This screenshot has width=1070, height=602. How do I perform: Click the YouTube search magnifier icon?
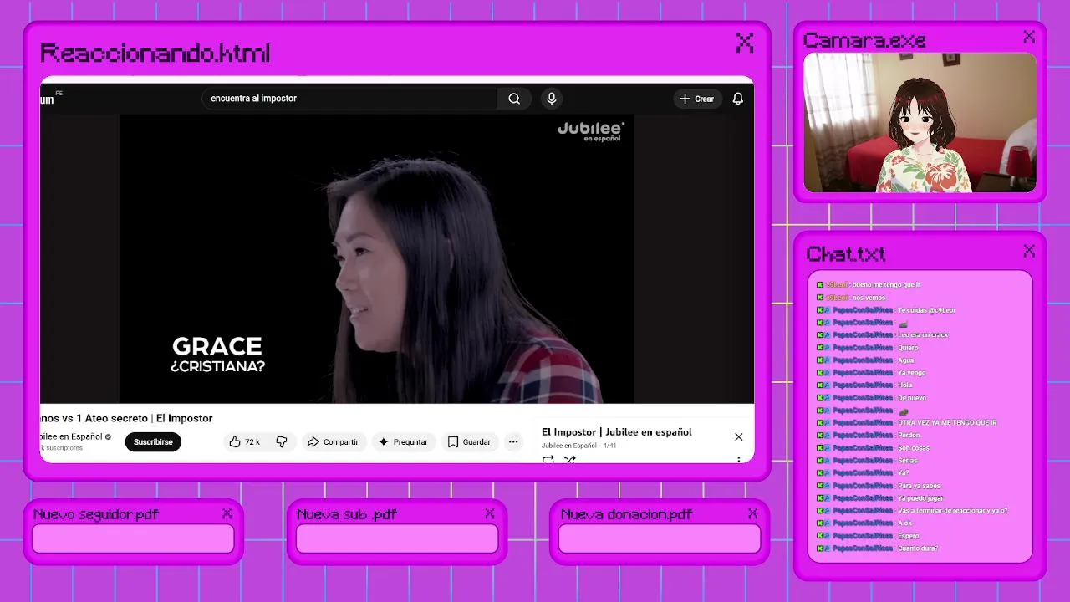(x=514, y=99)
